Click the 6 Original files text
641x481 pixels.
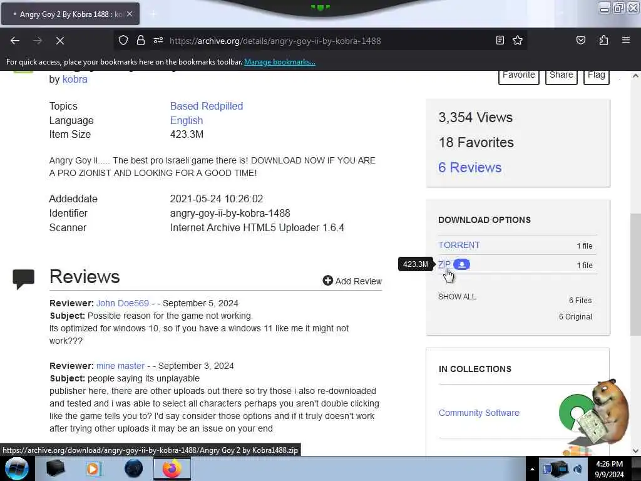(575, 316)
